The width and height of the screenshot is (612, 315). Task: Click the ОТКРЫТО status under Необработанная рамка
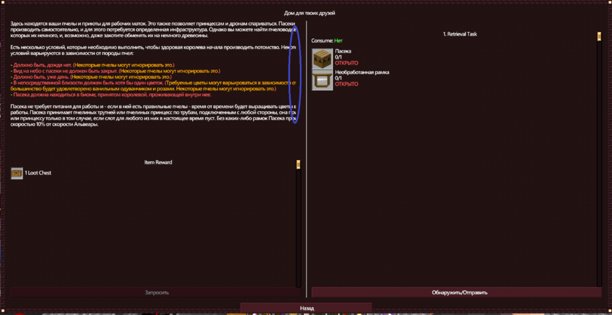pos(346,84)
